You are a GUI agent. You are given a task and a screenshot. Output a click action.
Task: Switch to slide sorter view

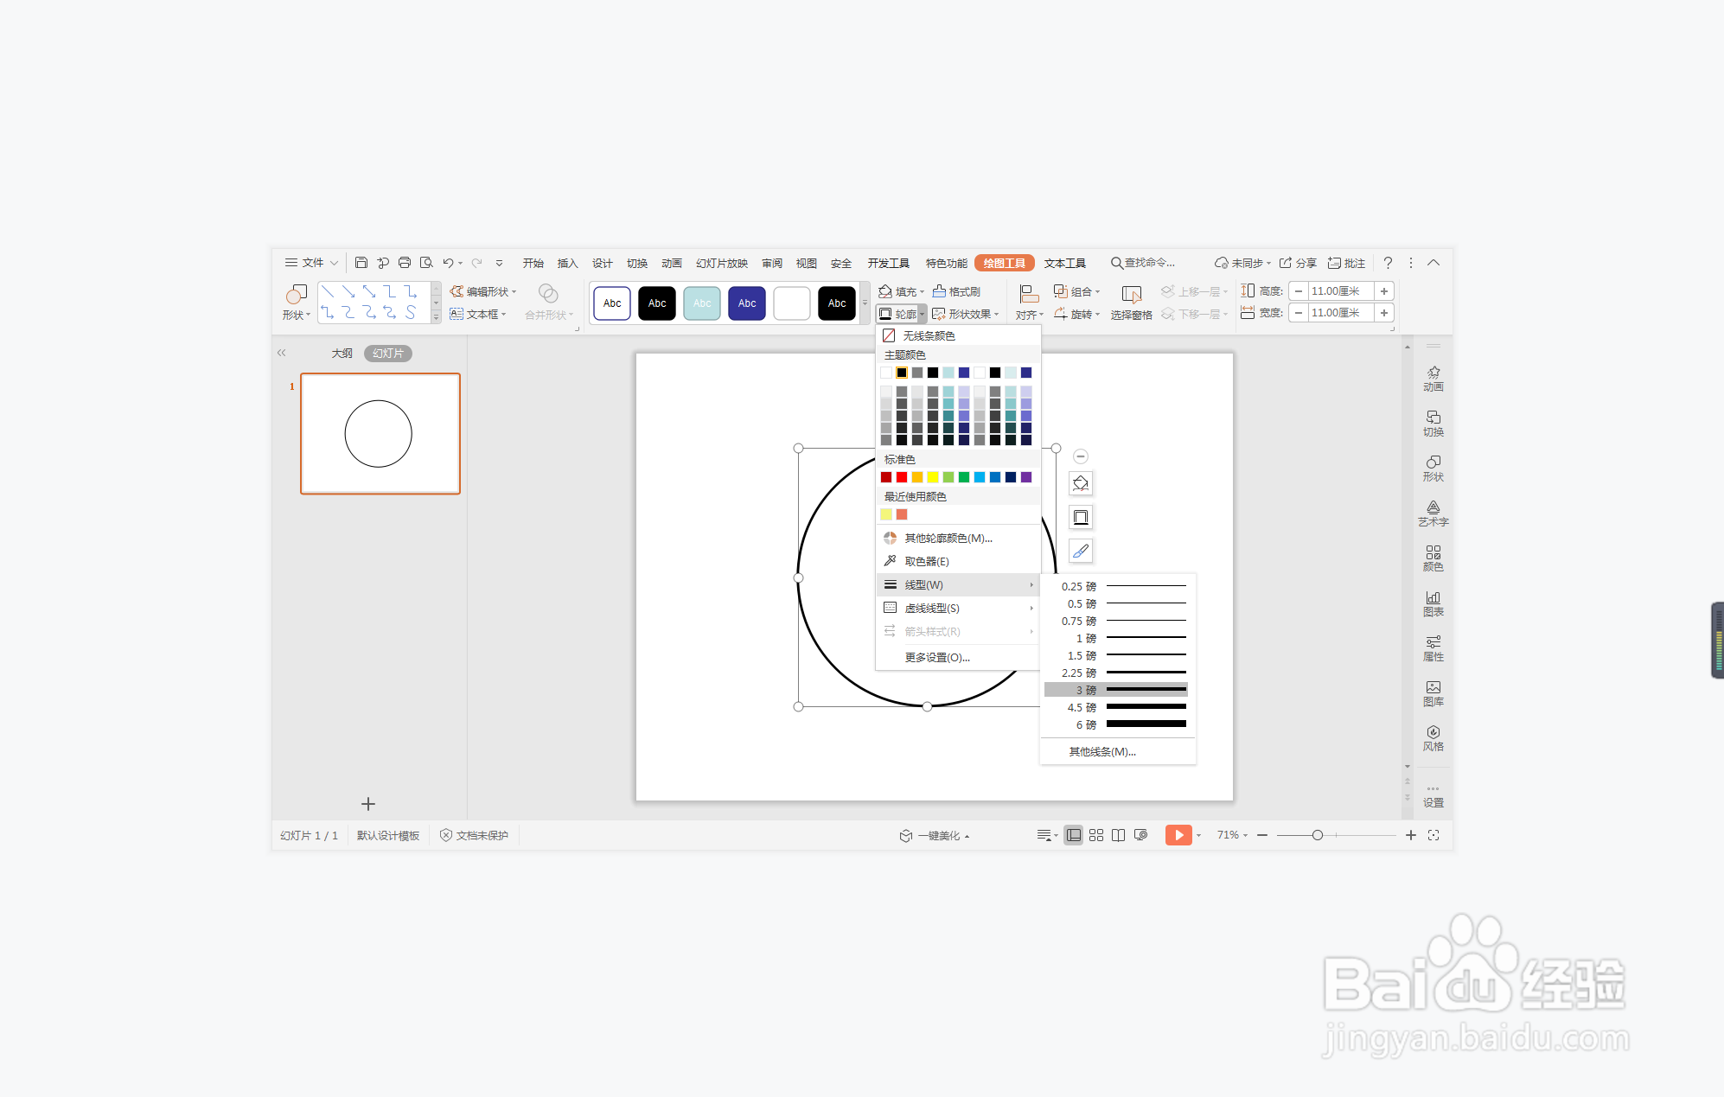(x=1095, y=835)
